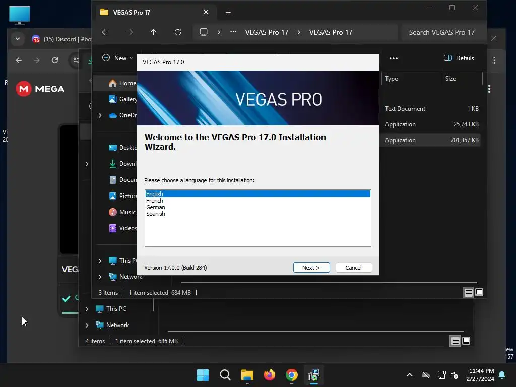Open a new File Explorer tab
Screen dimensions: 516x387
click(228, 13)
